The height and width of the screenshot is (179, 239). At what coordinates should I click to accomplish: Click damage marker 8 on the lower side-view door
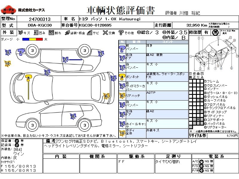pyautogui.click(x=73, y=116)
